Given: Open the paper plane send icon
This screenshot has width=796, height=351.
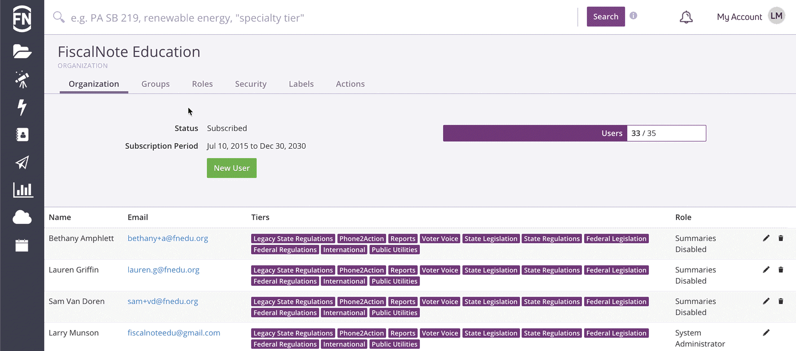Looking at the screenshot, I should (22, 163).
